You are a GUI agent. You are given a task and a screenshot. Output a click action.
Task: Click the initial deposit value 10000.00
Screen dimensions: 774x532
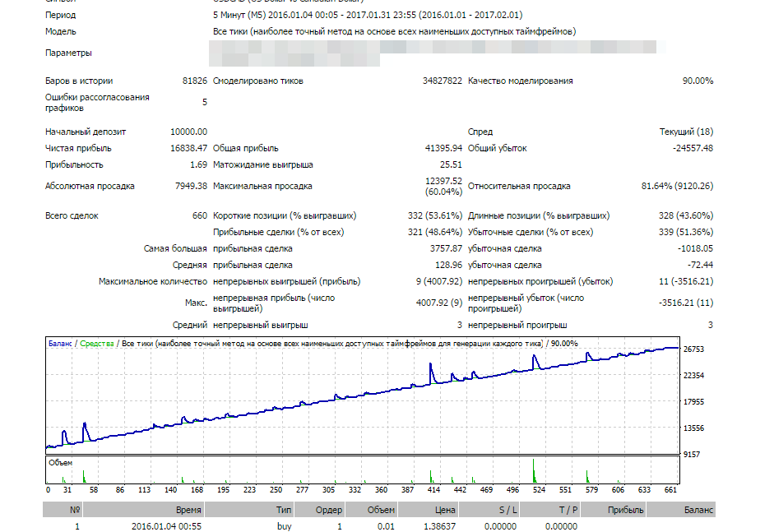188,132
